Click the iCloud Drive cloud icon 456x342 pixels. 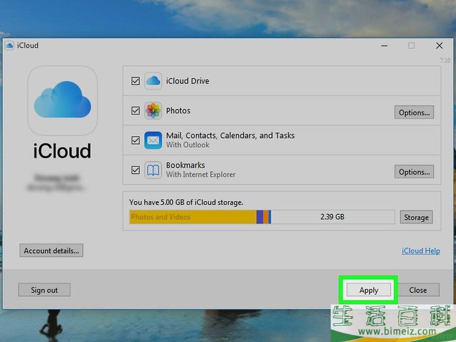coord(153,81)
